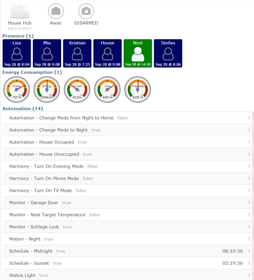
Task: Open options menu for Harmony - Turn On TV Mode
Action: pos(249,190)
